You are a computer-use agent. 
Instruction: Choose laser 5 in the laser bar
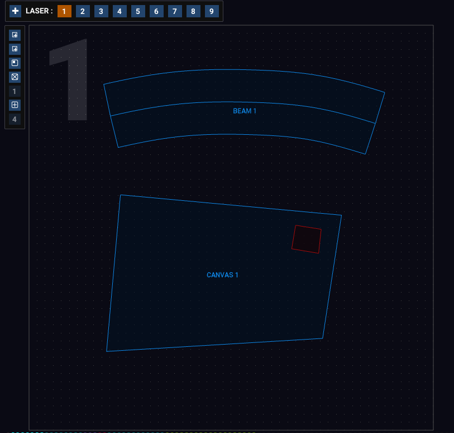click(138, 11)
